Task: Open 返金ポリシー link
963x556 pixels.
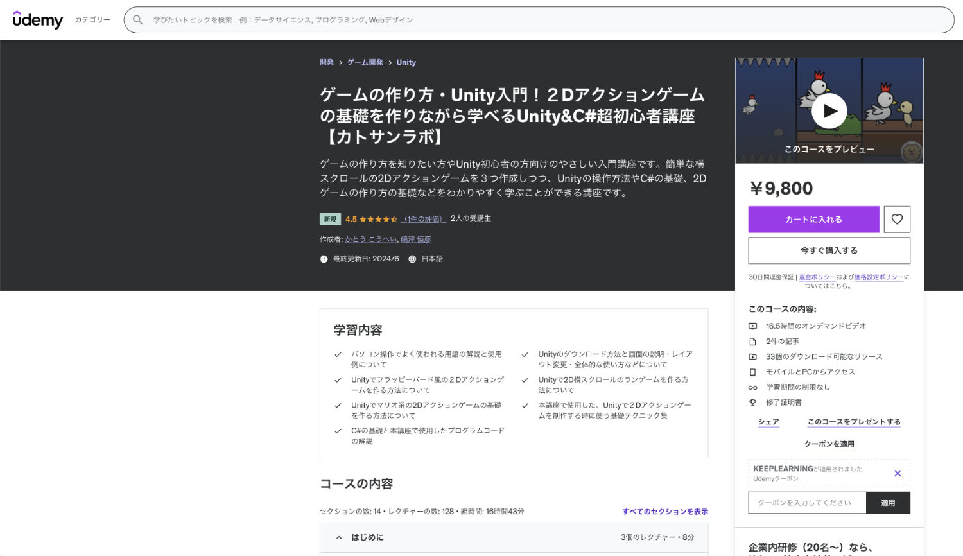Action: tap(817, 277)
